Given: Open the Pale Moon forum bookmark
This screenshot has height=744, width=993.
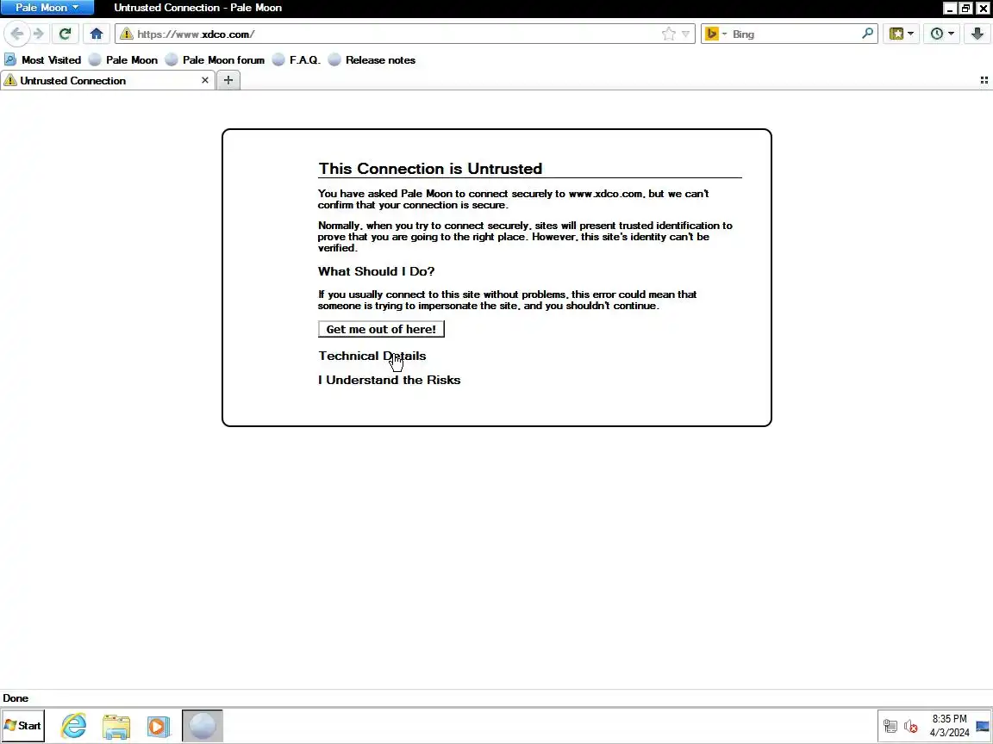Looking at the screenshot, I should (x=215, y=60).
